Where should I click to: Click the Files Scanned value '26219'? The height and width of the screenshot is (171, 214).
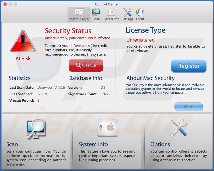click(x=42, y=94)
